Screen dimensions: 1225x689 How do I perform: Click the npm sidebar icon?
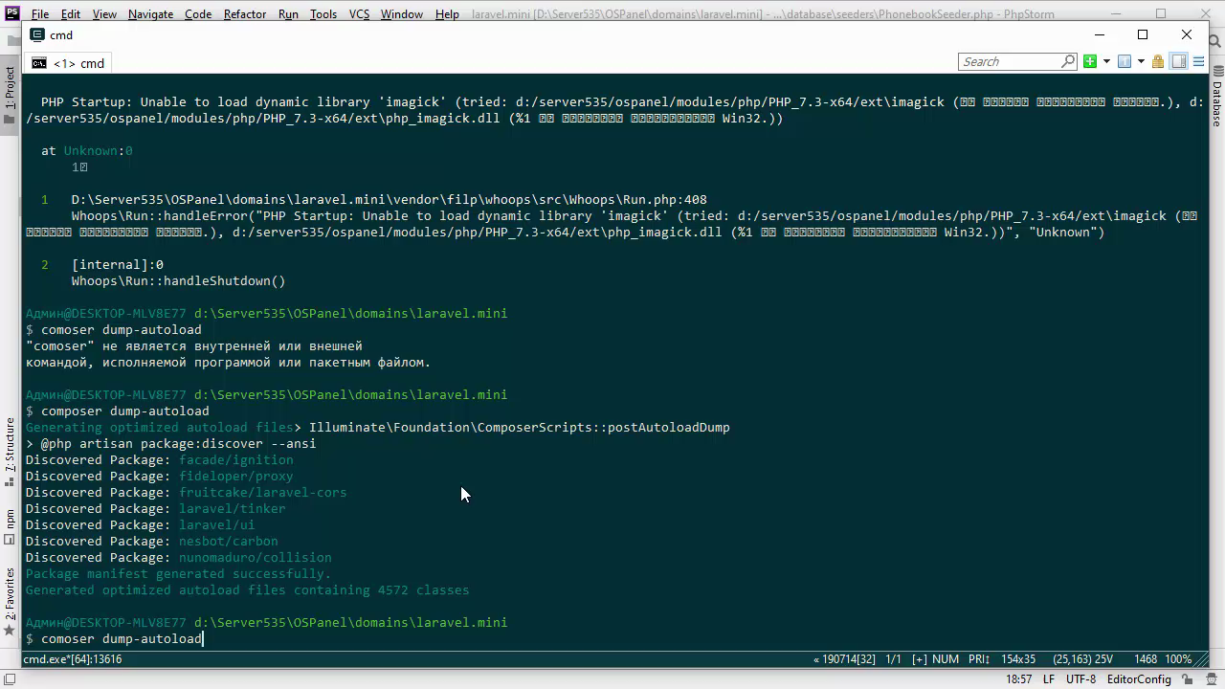click(x=10, y=541)
